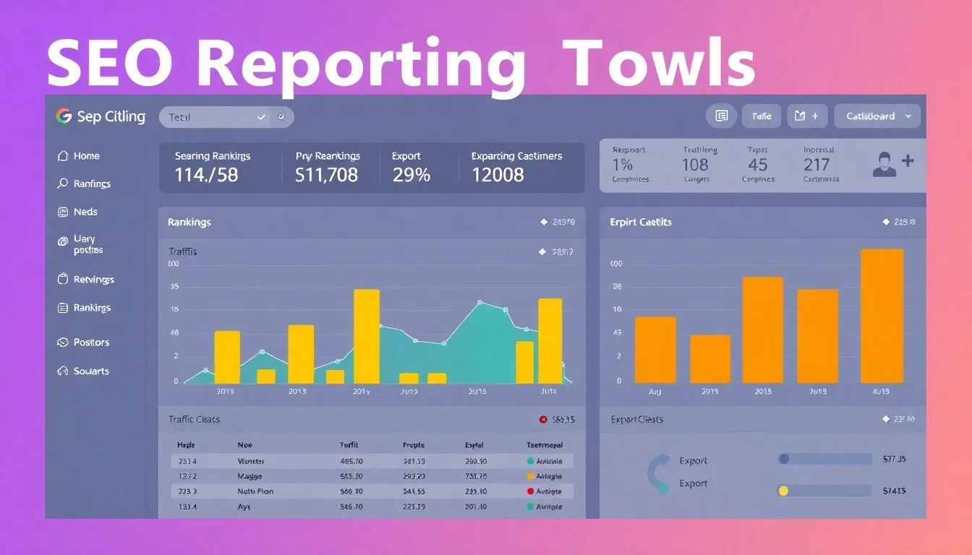Click the Talfe button in the top bar

coord(761,116)
